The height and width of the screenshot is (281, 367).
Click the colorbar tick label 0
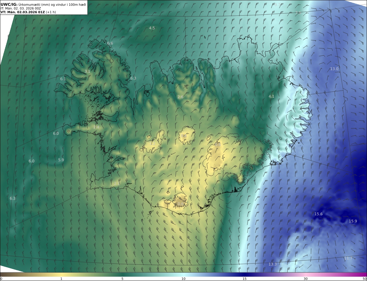(1, 279)
